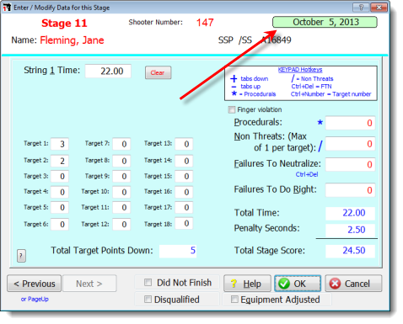Focus the String 1 Time input
Viewport: 403px width, 324px height.
(108, 71)
